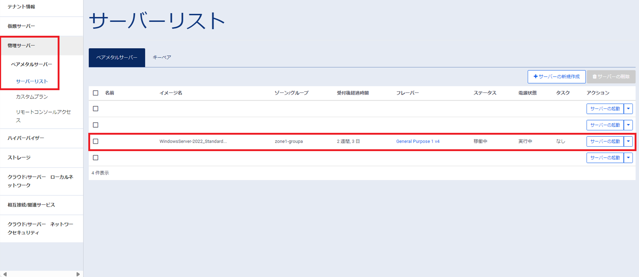The image size is (639, 277).
Task: Click the 稼働中 status cell
Action: tap(480, 141)
